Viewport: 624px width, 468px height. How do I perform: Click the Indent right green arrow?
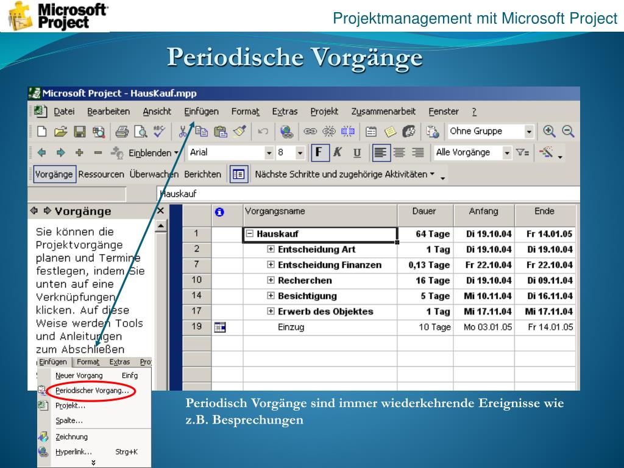60,152
